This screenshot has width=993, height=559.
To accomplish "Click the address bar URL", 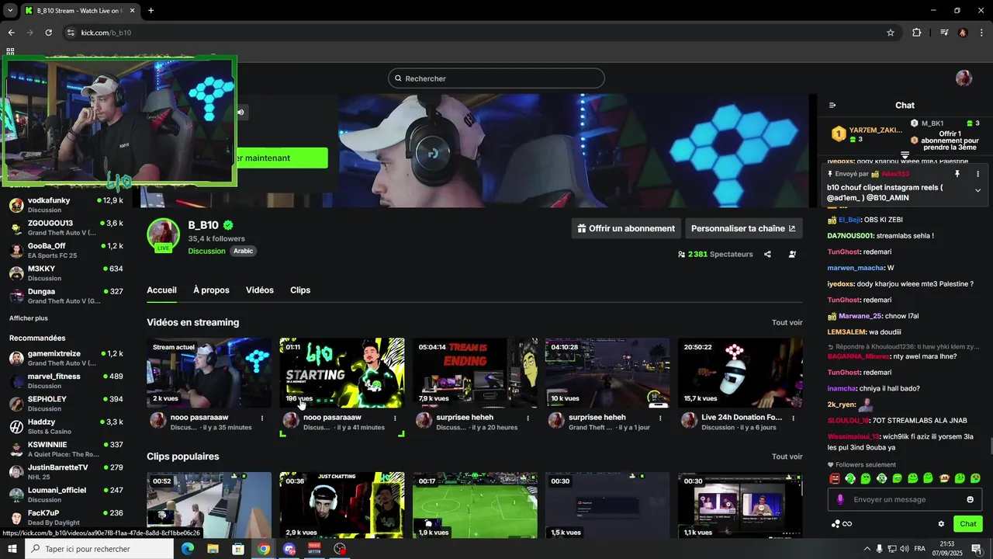I will click(x=106, y=33).
